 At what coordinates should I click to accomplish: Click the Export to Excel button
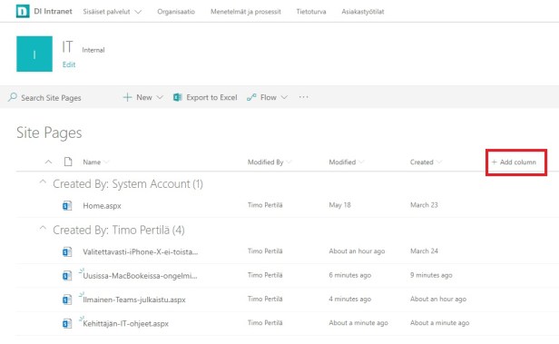coord(205,97)
